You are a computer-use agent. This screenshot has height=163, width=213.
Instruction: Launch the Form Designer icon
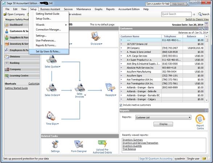[79, 144]
